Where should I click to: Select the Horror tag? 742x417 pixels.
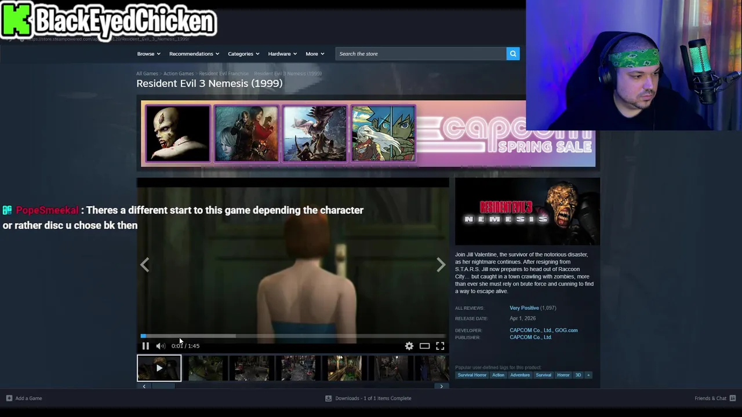(563, 375)
